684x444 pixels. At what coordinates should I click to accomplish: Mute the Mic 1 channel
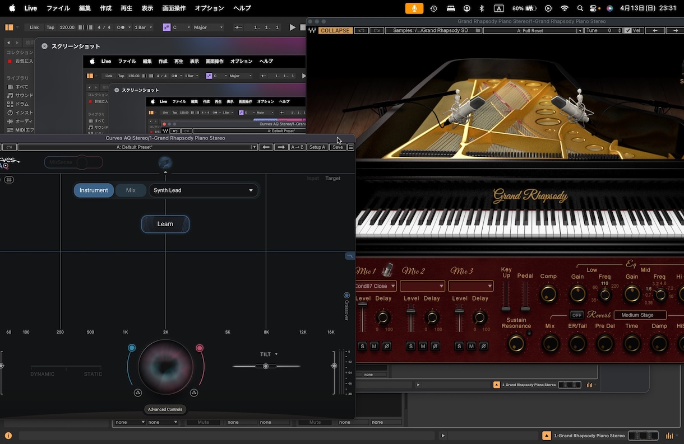point(375,347)
